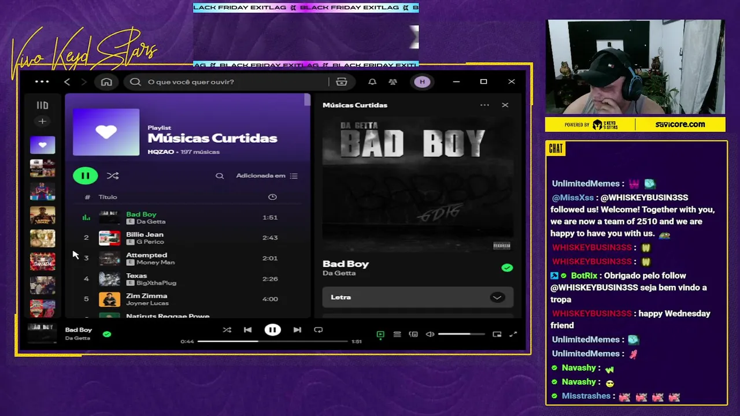Create new playlist with plus button
This screenshot has height=416, width=740.
tap(42, 121)
